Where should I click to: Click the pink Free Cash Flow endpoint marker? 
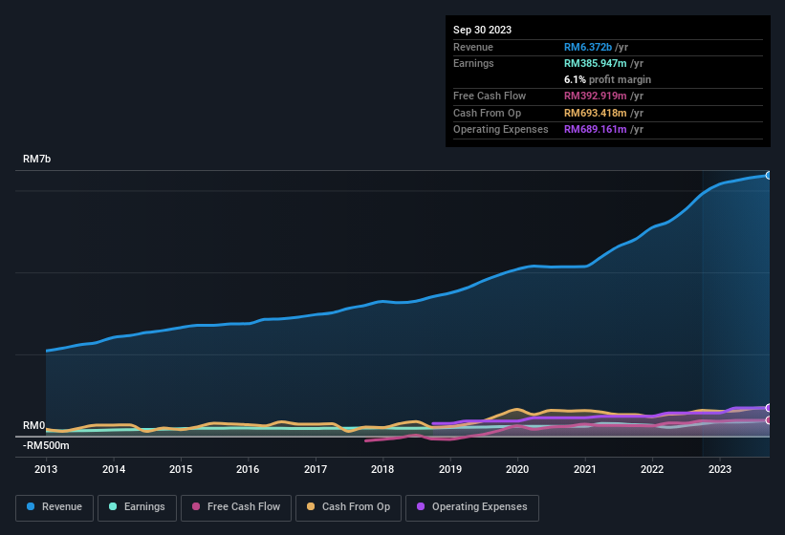point(769,420)
